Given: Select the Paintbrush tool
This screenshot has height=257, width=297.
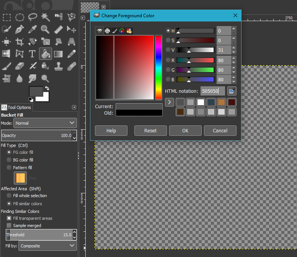Looking at the screenshot, I should [7, 66].
